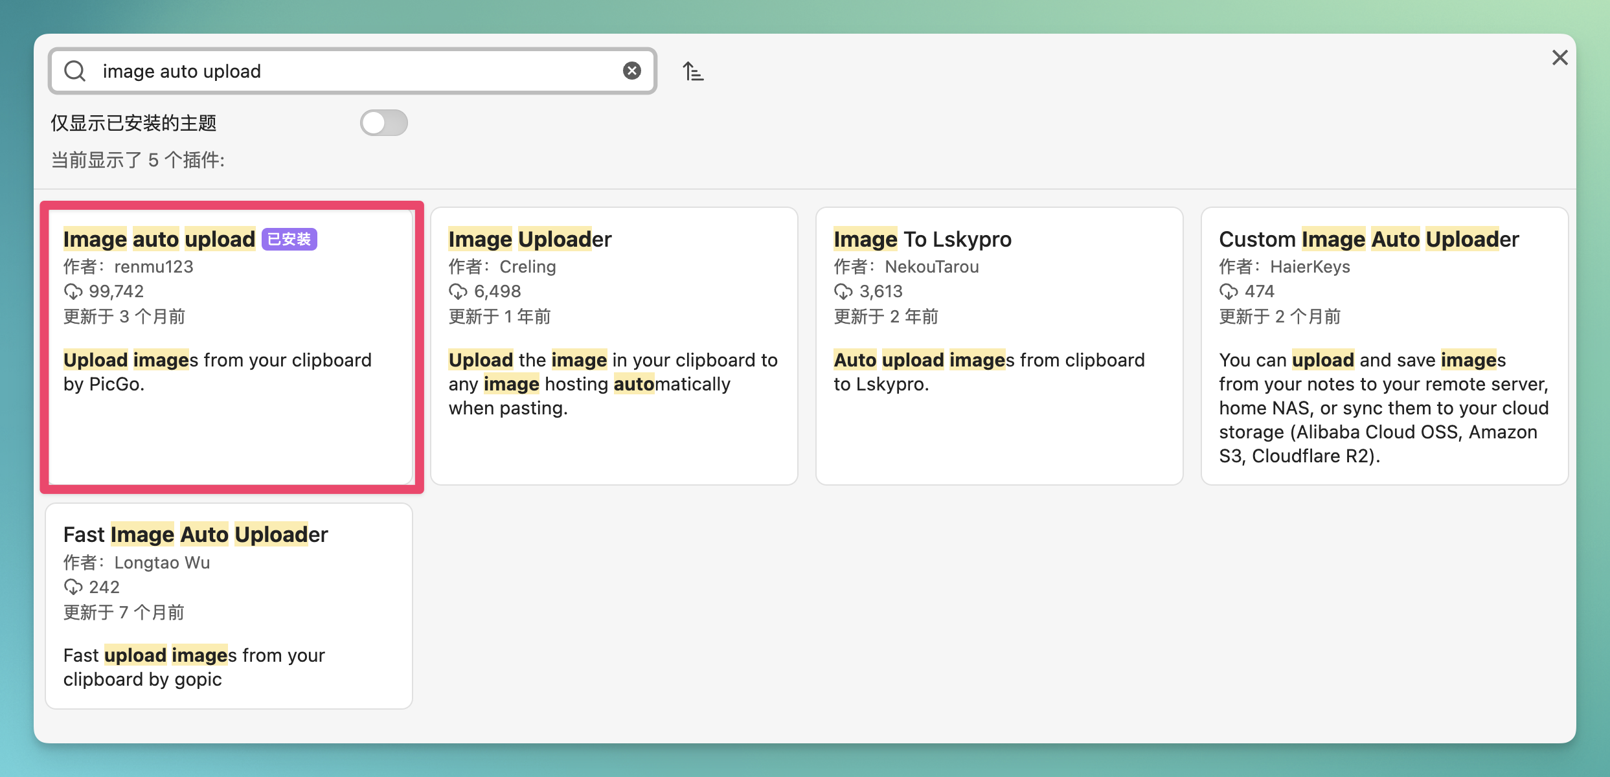Focus the 'image auto upload' search box
This screenshot has width=1610, height=777.
(x=353, y=71)
